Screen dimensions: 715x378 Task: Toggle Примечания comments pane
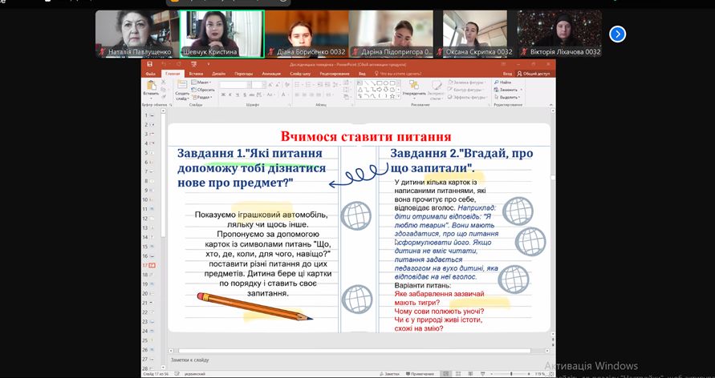(x=418, y=373)
